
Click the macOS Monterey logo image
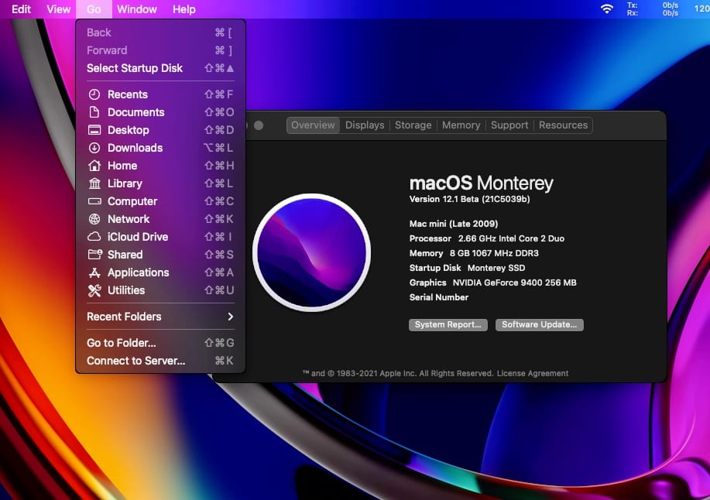(x=311, y=252)
